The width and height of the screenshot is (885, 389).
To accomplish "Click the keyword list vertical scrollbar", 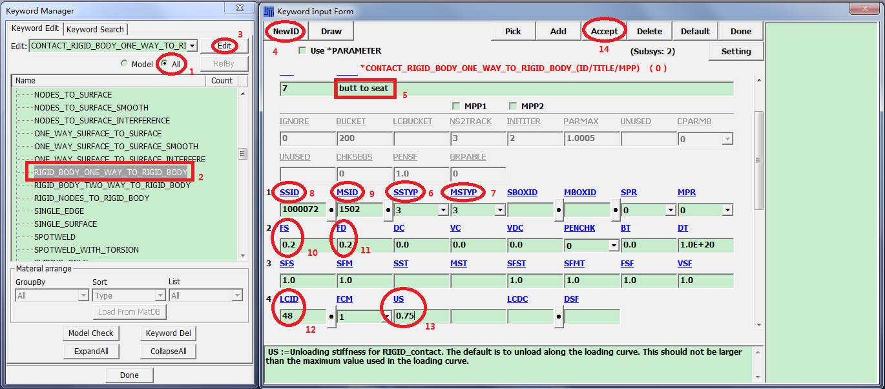I will 243,154.
